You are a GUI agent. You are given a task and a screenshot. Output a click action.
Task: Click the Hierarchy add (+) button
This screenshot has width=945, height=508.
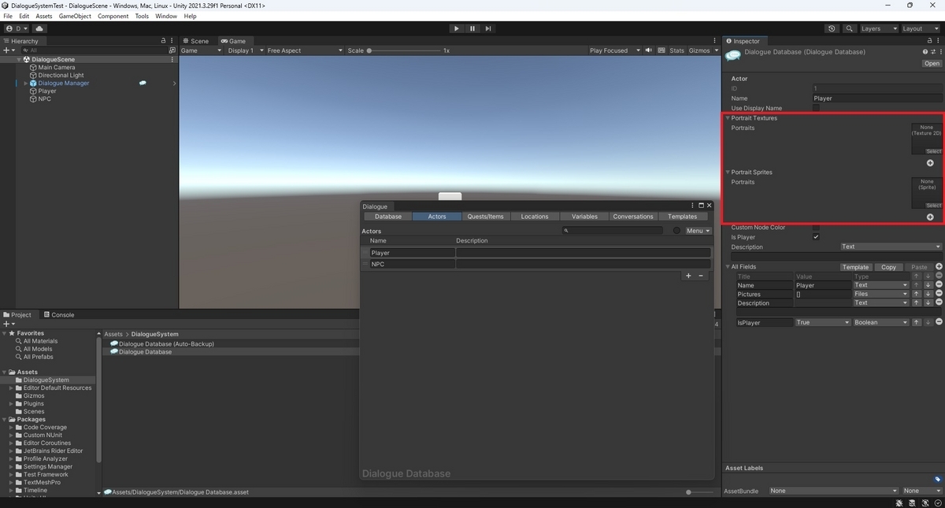coord(7,50)
